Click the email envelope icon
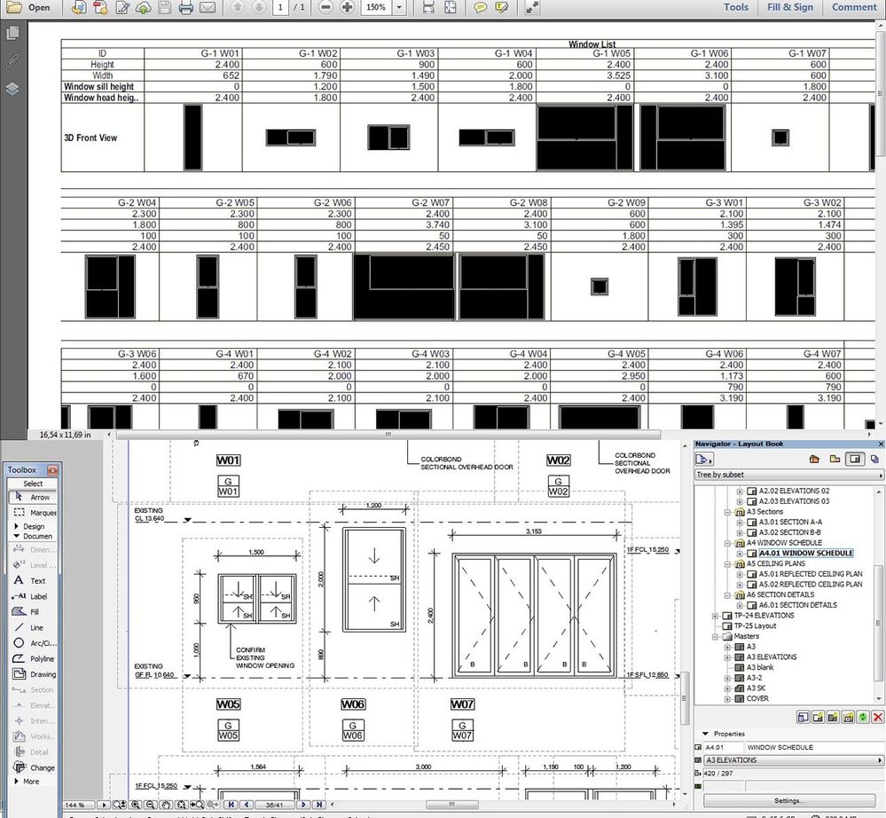The height and width of the screenshot is (818, 886). coord(208,7)
